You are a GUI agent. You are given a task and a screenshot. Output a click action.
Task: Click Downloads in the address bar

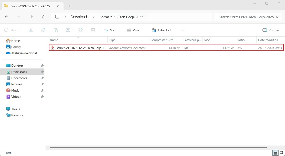click(79, 17)
